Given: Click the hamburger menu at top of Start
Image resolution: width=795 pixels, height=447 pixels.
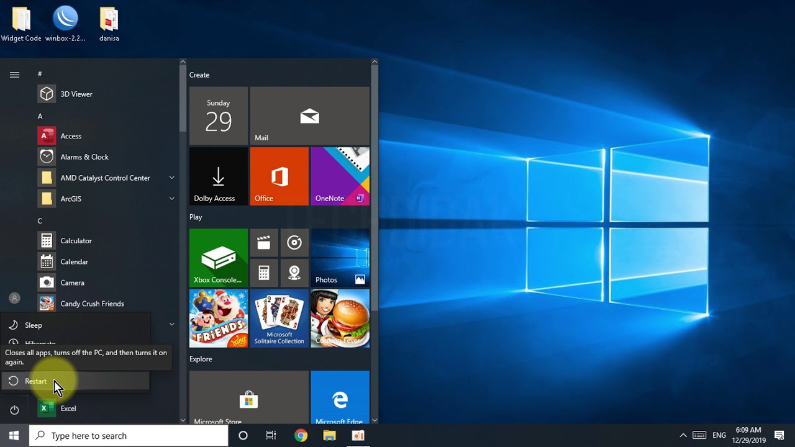Looking at the screenshot, I should 14,74.
